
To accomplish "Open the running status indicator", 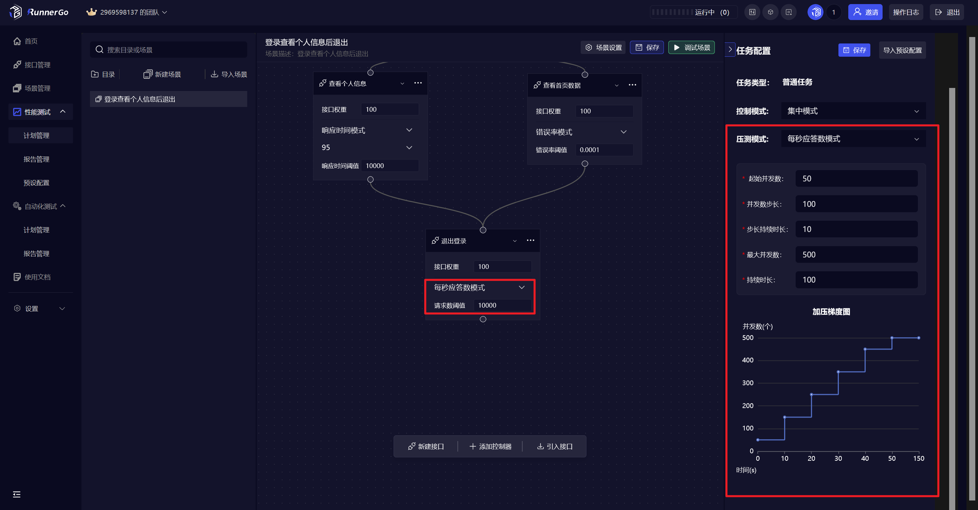I will tap(693, 12).
